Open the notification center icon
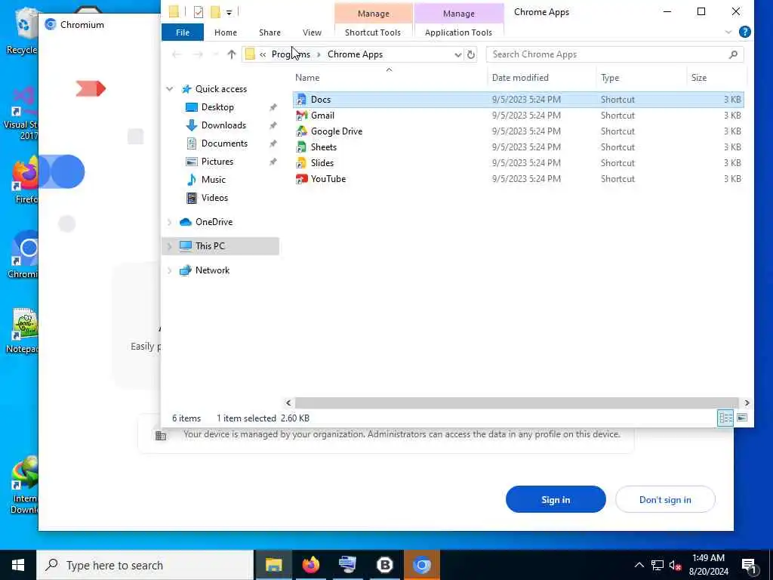Image resolution: width=773 pixels, height=580 pixels. point(750,565)
